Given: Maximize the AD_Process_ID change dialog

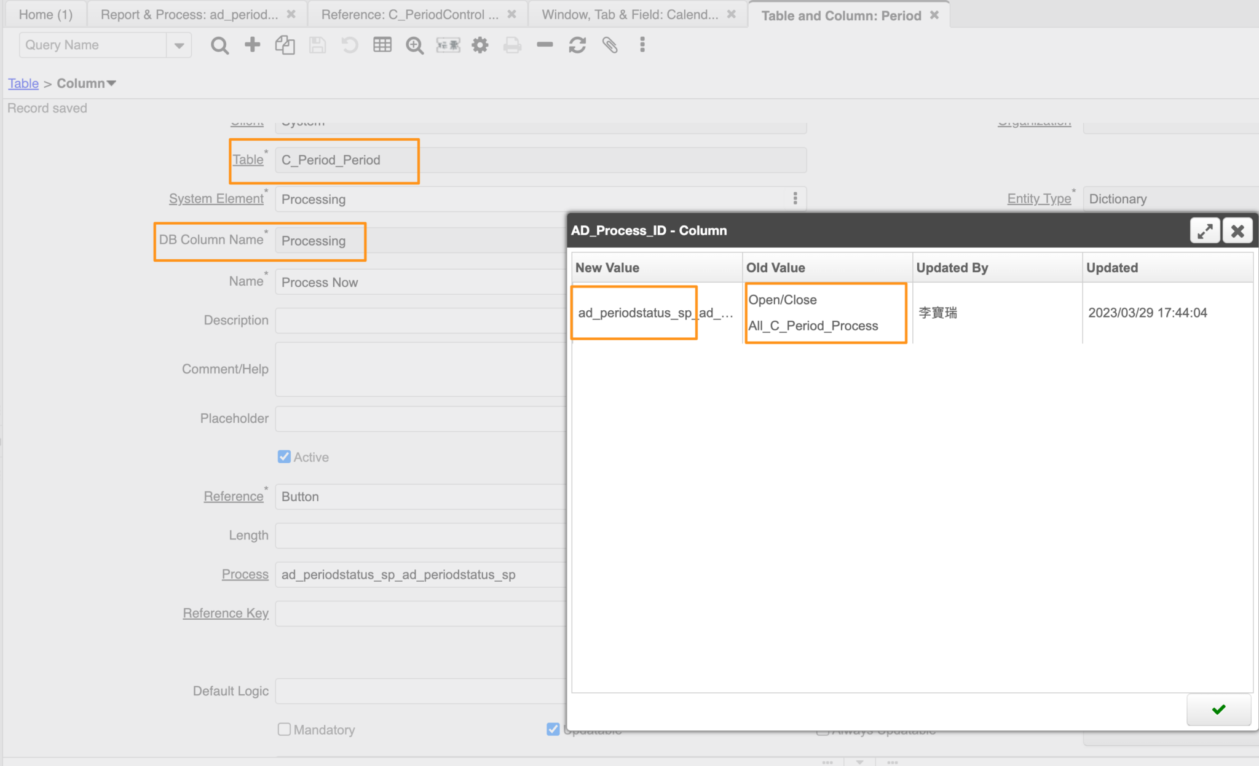Looking at the screenshot, I should [1205, 230].
